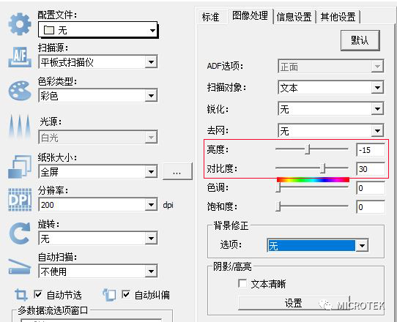
Task: Click the gear configuration file icon
Action: [x=20, y=24]
